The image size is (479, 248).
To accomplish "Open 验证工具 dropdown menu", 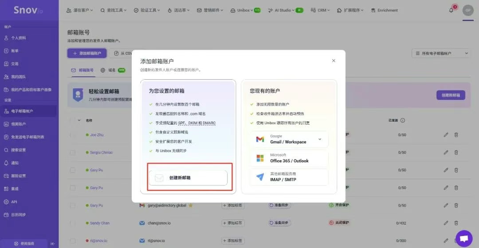I will pos(147,10).
